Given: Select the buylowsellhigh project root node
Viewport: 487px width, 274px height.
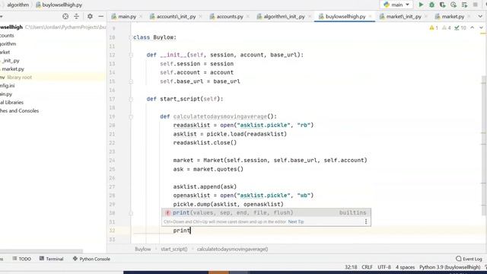Looking at the screenshot, I should tap(11, 27).
